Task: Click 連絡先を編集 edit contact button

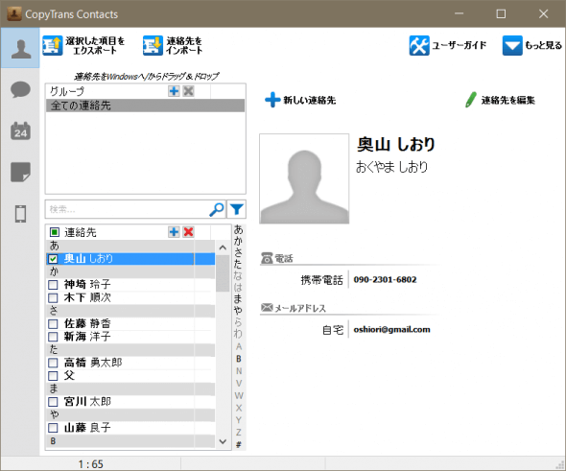Action: [x=501, y=100]
